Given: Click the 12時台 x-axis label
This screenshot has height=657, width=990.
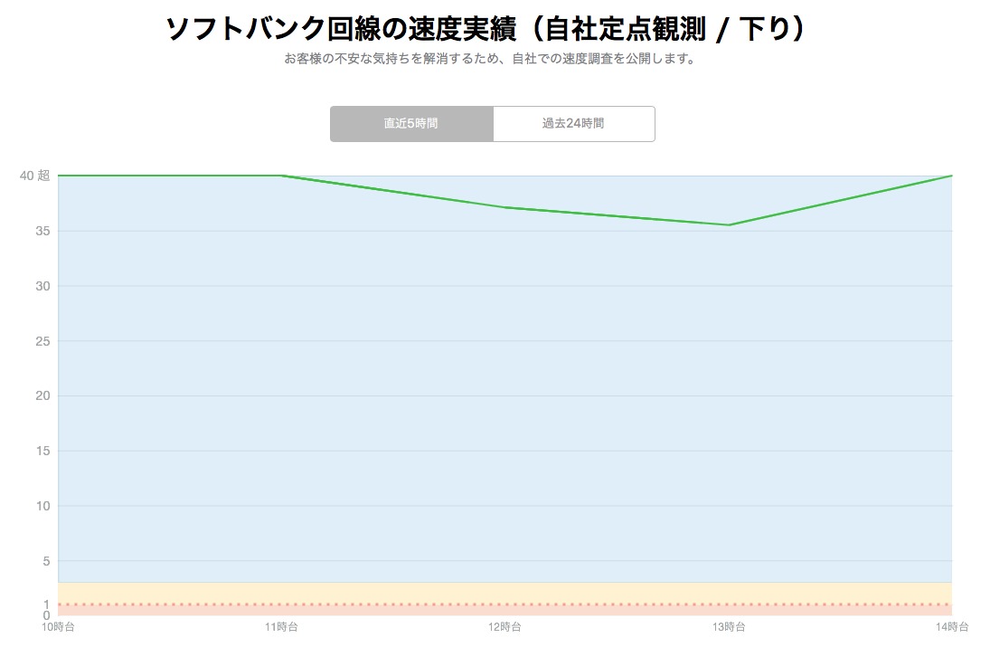Looking at the screenshot, I should [x=504, y=626].
